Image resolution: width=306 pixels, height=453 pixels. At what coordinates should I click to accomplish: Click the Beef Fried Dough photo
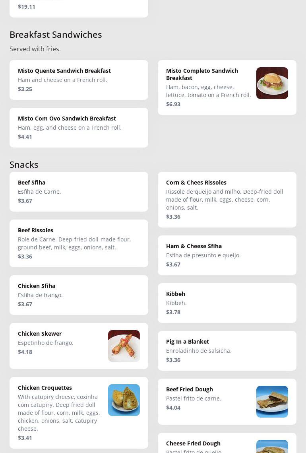pyautogui.click(x=272, y=401)
